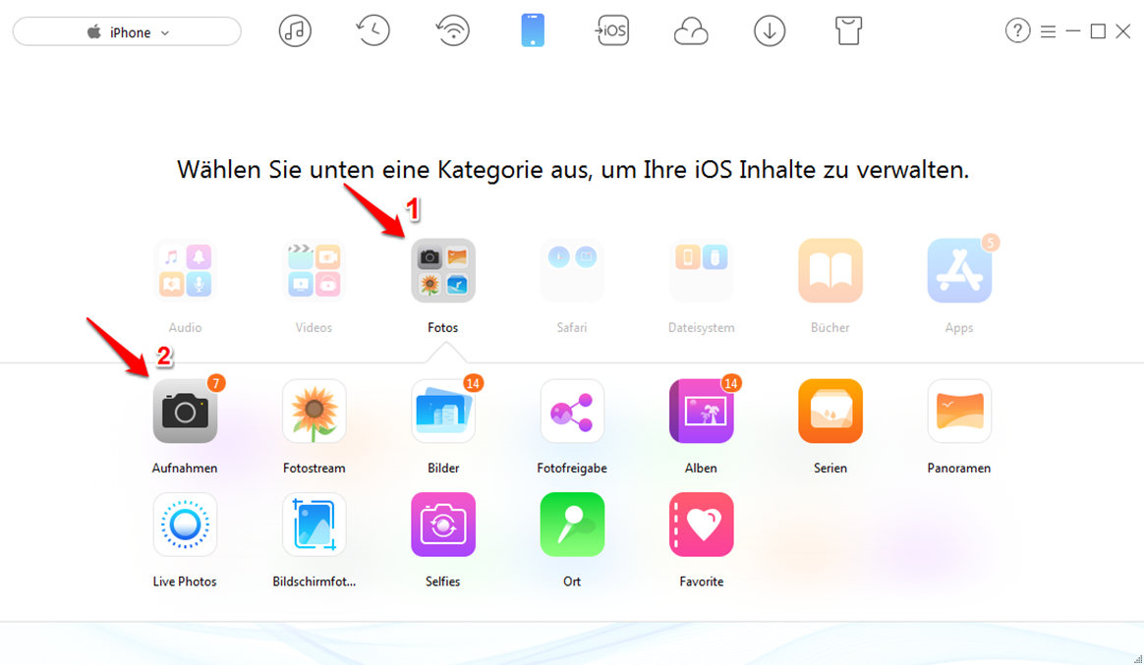Click the Aufnahmen text label
The height and width of the screenshot is (665, 1144).
pos(185,469)
